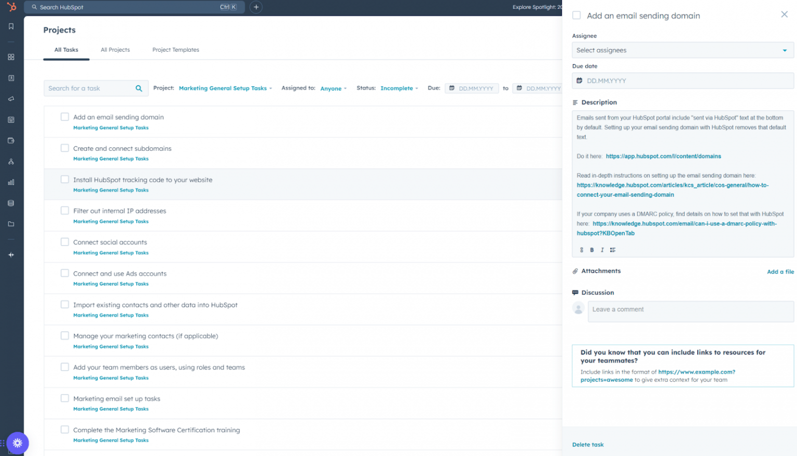This screenshot has height=456, width=797.
Task: Mark Connect social accounts as complete
Action: click(64, 241)
